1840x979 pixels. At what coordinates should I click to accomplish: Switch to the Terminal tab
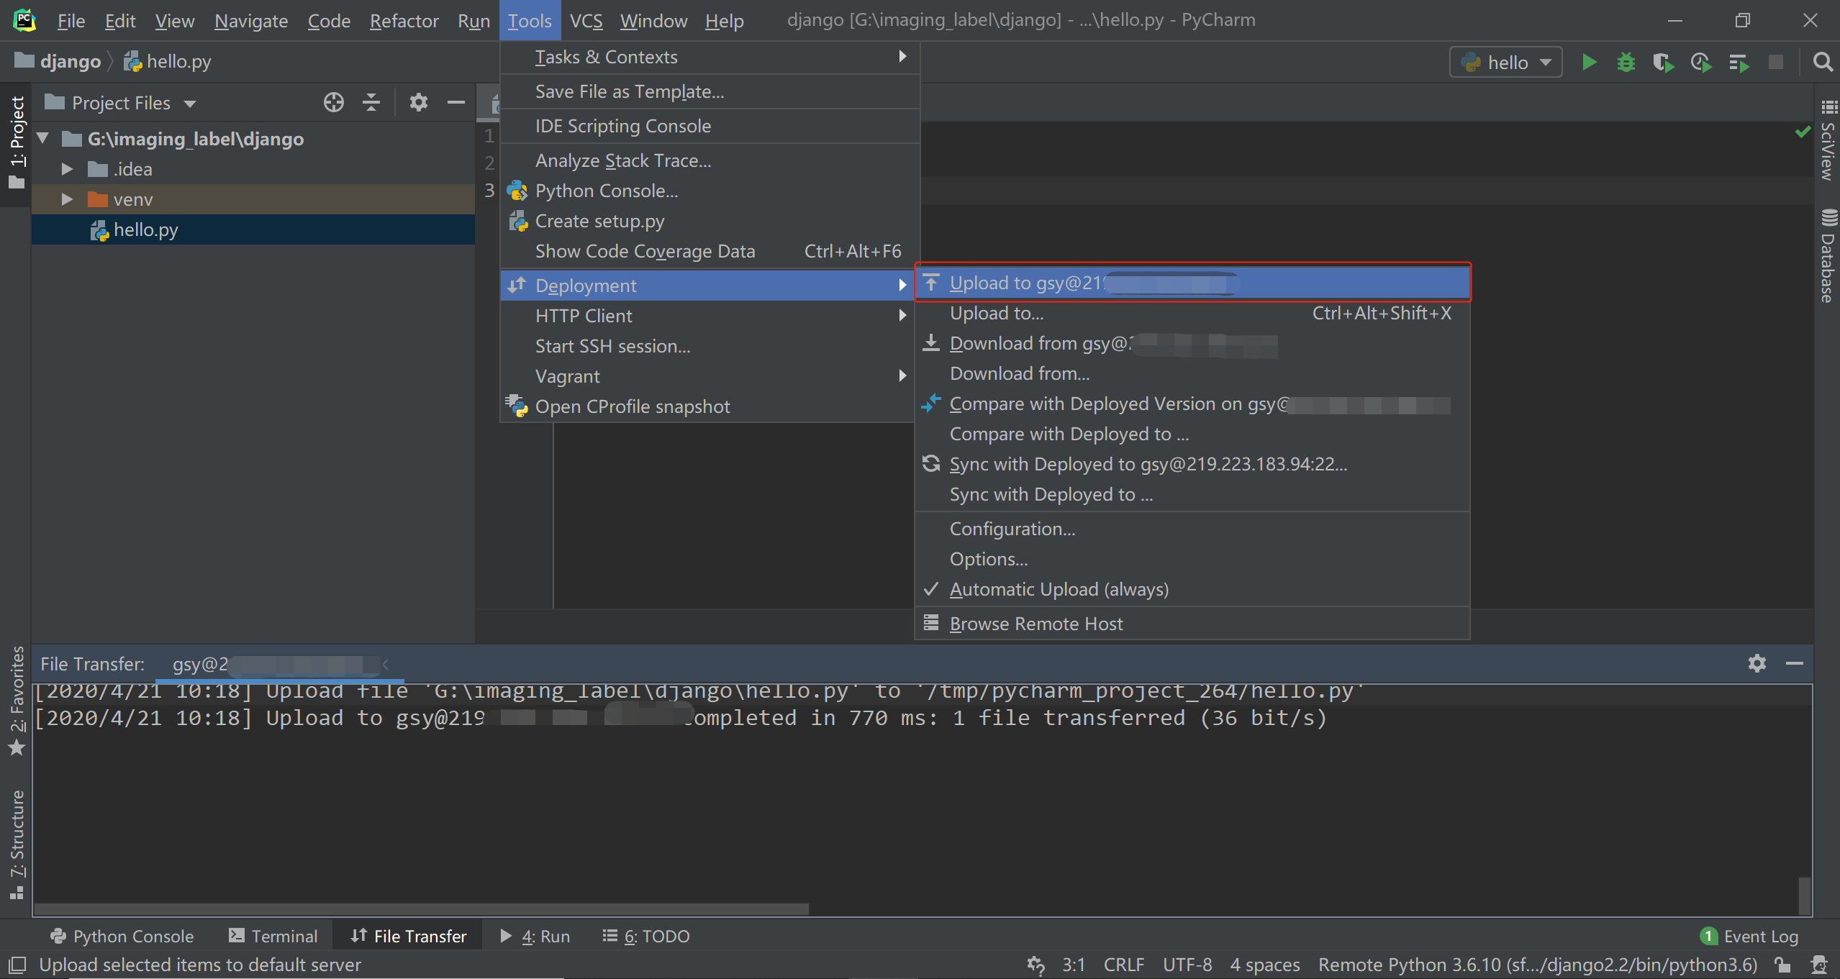click(273, 936)
